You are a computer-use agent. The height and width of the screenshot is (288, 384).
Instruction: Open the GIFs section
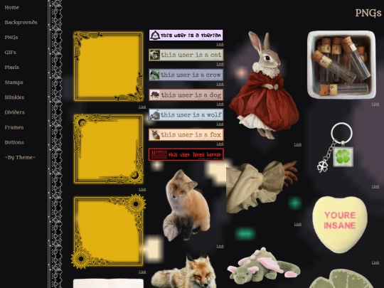pyautogui.click(x=10, y=52)
